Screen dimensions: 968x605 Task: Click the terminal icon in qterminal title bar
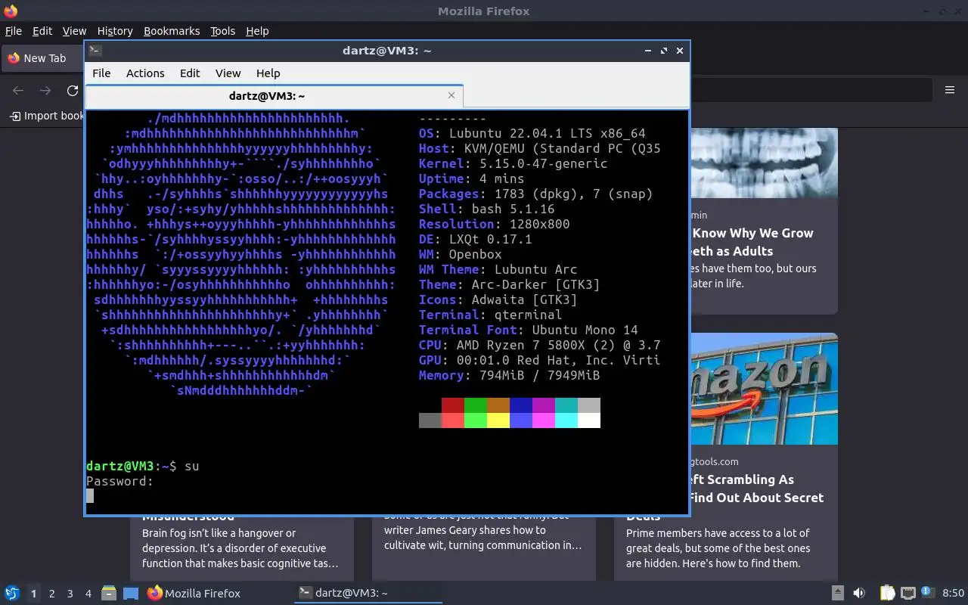point(95,51)
